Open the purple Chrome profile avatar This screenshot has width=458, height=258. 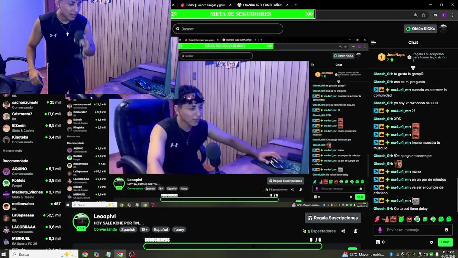coord(444,15)
